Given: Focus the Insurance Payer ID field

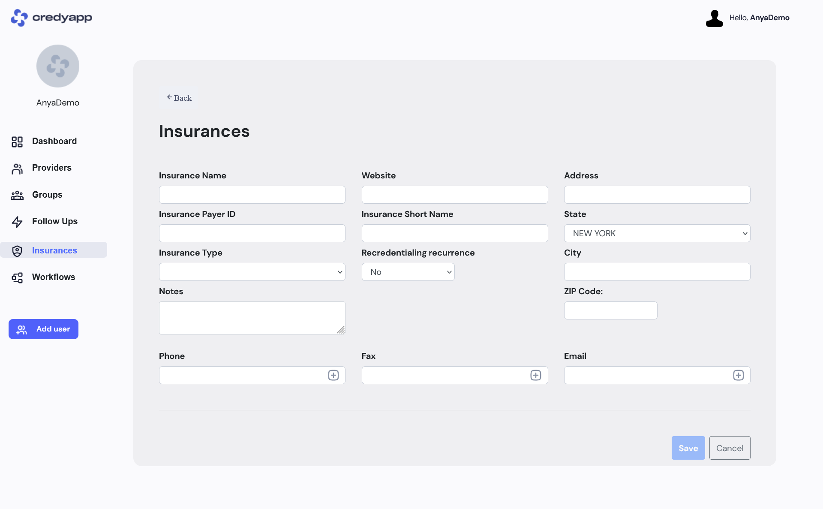Looking at the screenshot, I should point(252,233).
